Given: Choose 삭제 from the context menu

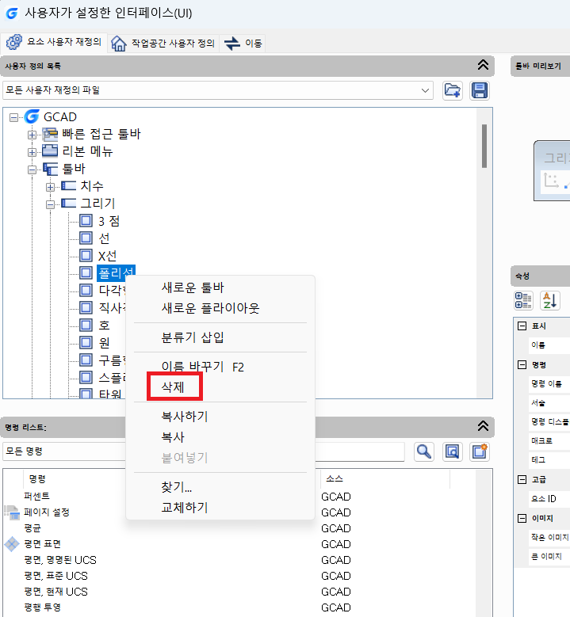Looking at the screenshot, I should coord(173,387).
